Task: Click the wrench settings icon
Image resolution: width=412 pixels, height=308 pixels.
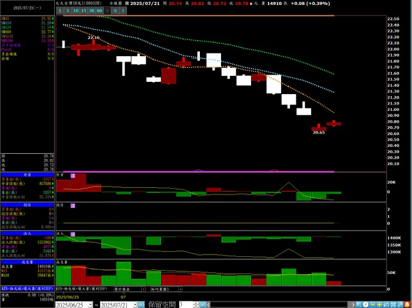Action: [x=400, y=305]
